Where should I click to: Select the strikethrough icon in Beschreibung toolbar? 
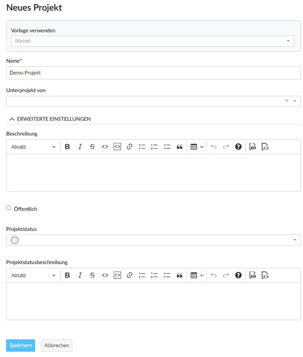click(x=92, y=147)
